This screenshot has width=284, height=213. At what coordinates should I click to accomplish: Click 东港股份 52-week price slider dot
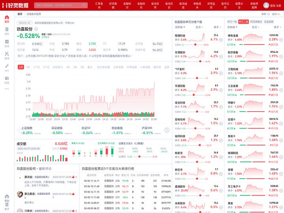[200, 62]
